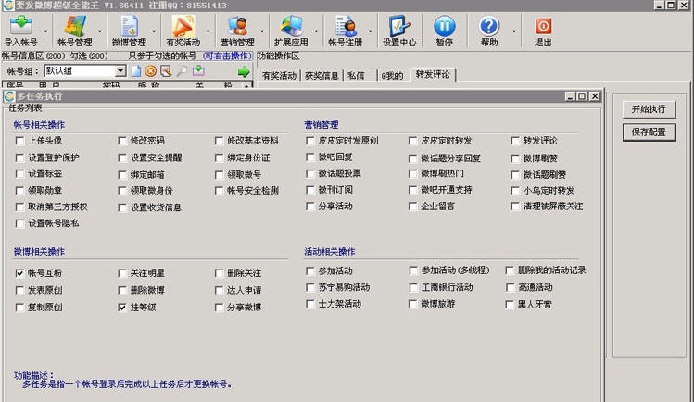The height and width of the screenshot is (402, 694).
Task: Enable the 黑人牙膏 checkbox
Action: pos(510,305)
